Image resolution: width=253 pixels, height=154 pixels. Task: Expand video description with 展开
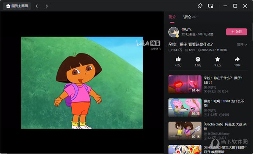[x=242, y=45]
